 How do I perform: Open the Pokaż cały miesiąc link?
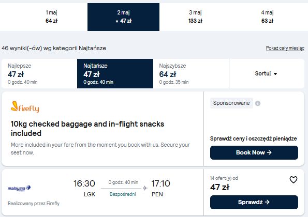tap(285, 48)
